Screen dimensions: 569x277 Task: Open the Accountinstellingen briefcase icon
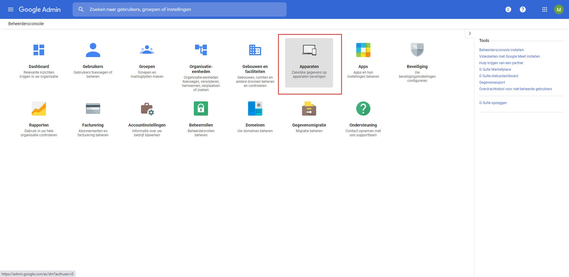[147, 109]
